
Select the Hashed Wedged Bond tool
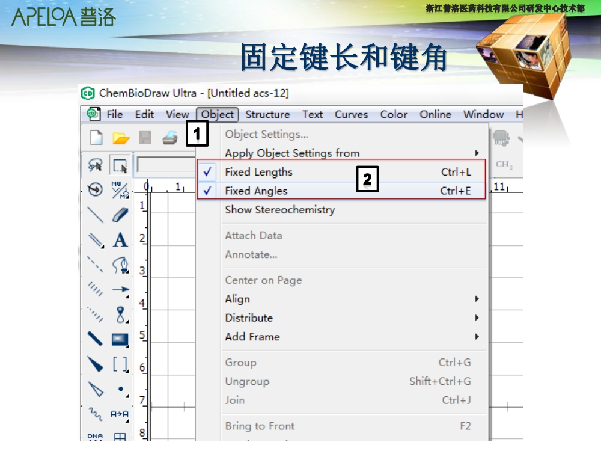tap(95, 314)
